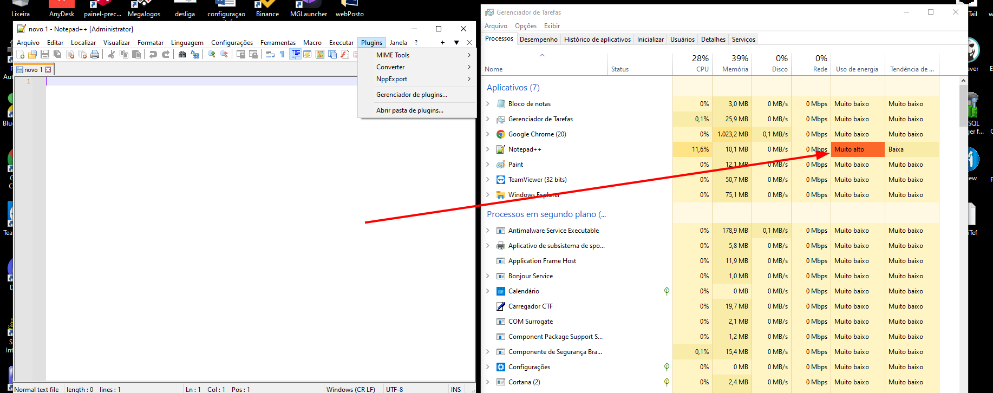Sort by the Nome column header
993x393 pixels.
click(545, 63)
